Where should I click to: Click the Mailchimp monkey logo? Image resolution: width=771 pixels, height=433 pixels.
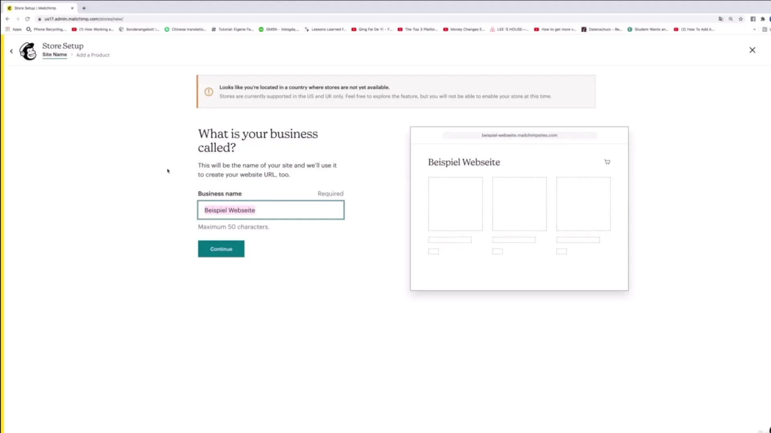click(x=28, y=51)
